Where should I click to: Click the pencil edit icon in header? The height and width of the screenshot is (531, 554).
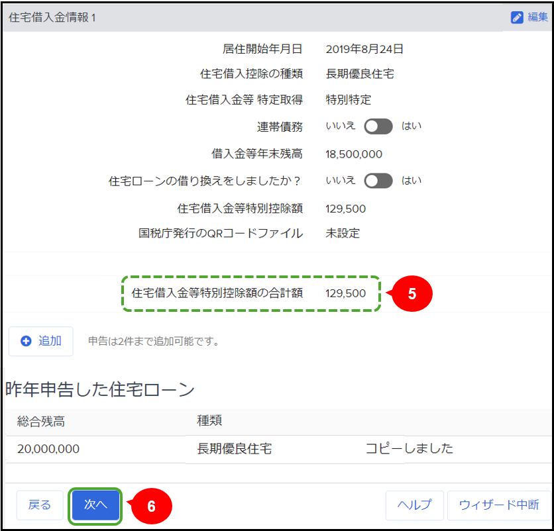pos(517,18)
